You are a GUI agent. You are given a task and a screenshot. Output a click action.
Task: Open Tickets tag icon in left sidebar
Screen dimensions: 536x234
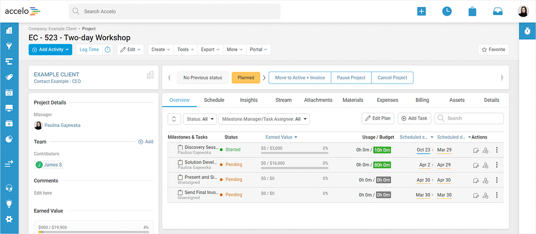coord(9,77)
